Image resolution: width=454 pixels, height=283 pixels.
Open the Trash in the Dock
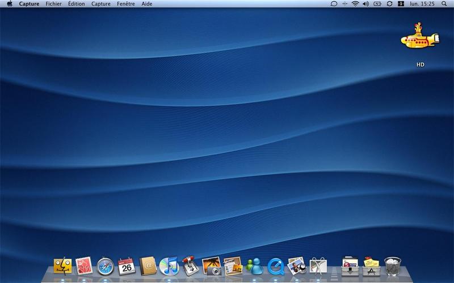pyautogui.click(x=393, y=266)
